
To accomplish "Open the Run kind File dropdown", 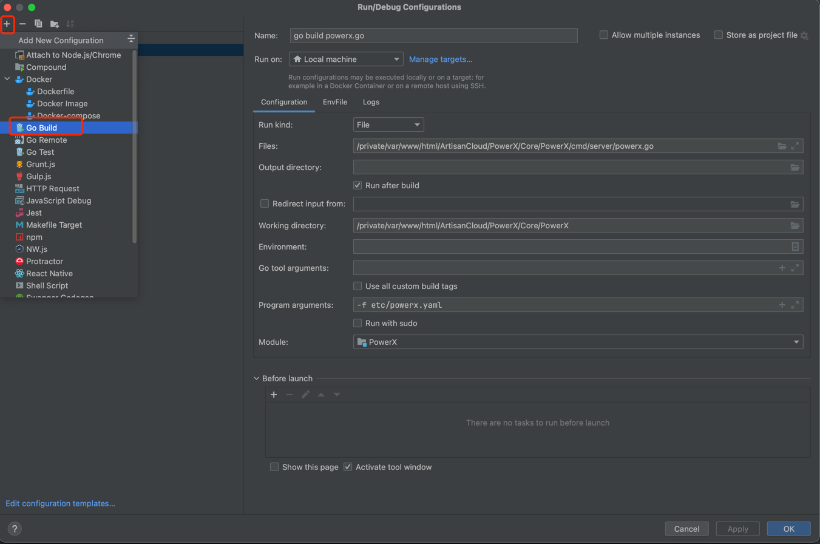I will 388,124.
